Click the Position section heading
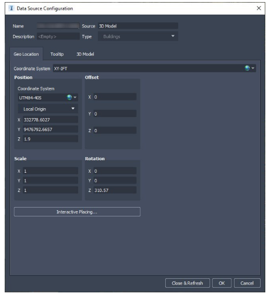 (23, 78)
